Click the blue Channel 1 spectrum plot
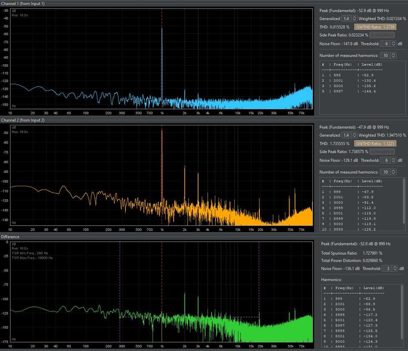 (162, 58)
